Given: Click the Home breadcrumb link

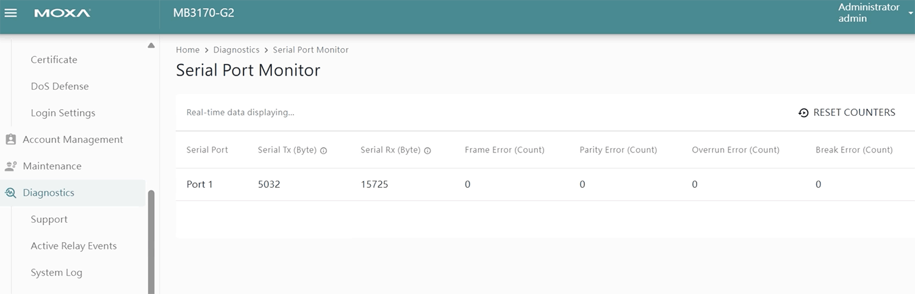Looking at the screenshot, I should [187, 50].
